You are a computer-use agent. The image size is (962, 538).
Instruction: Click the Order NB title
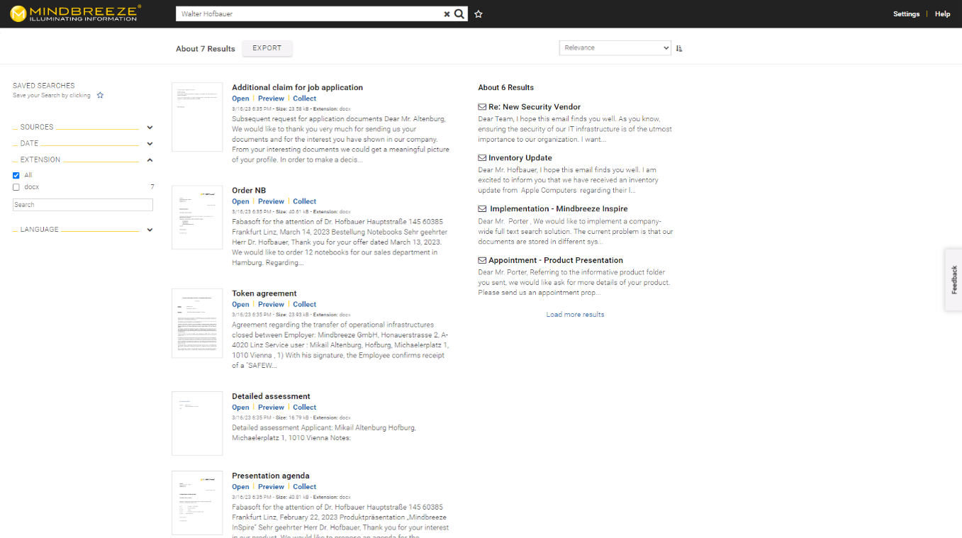coord(249,191)
